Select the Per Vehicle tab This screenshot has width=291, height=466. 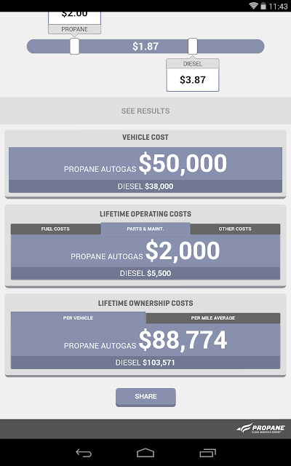[x=78, y=317]
